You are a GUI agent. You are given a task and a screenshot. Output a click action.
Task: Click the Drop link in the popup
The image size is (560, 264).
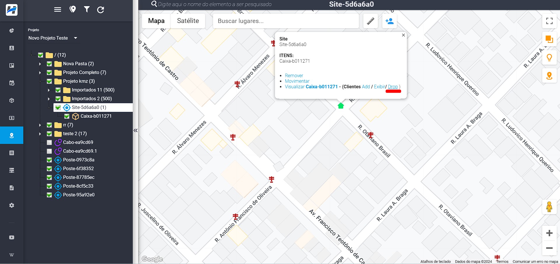tap(393, 87)
